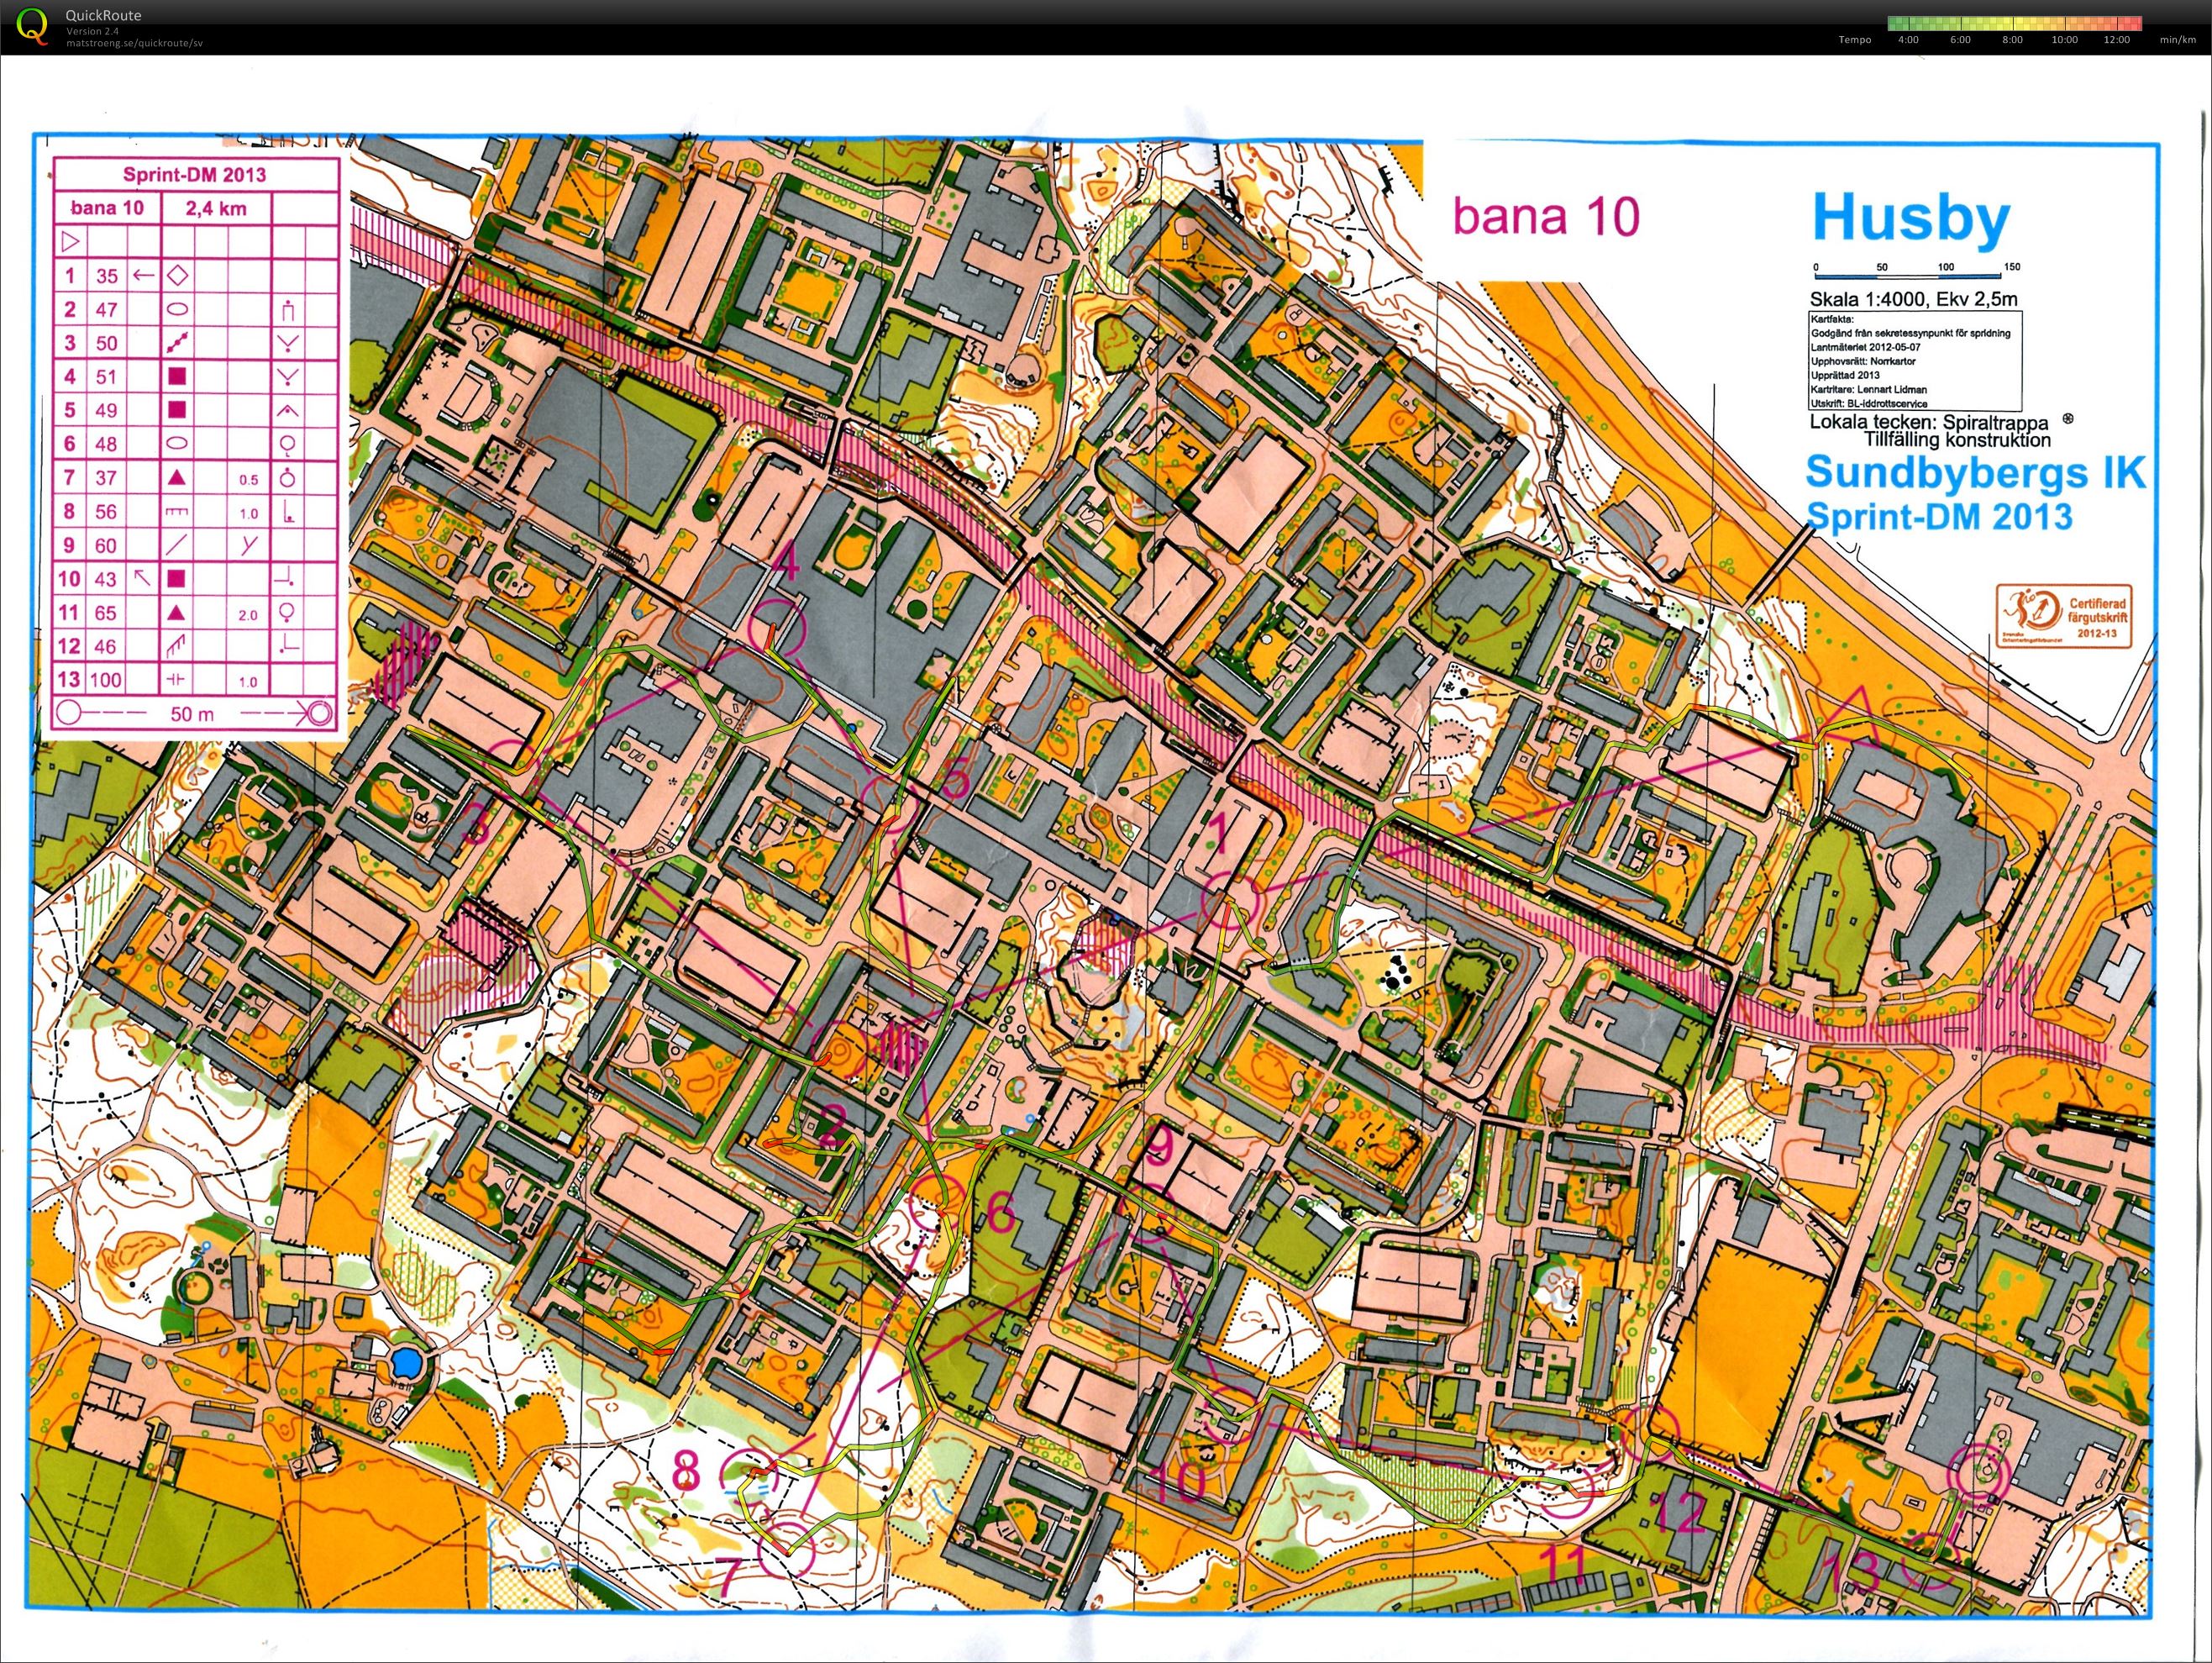Image resolution: width=2212 pixels, height=1663 pixels.
Task: Click control circle 7 on the map
Action: pyautogui.click(x=788, y=1548)
